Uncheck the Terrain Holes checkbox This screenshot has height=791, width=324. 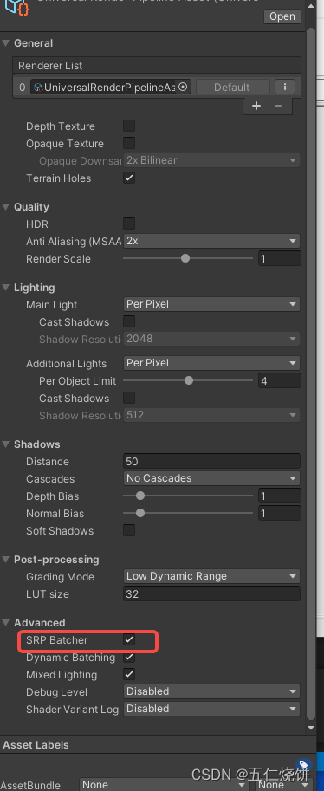pyautogui.click(x=129, y=178)
